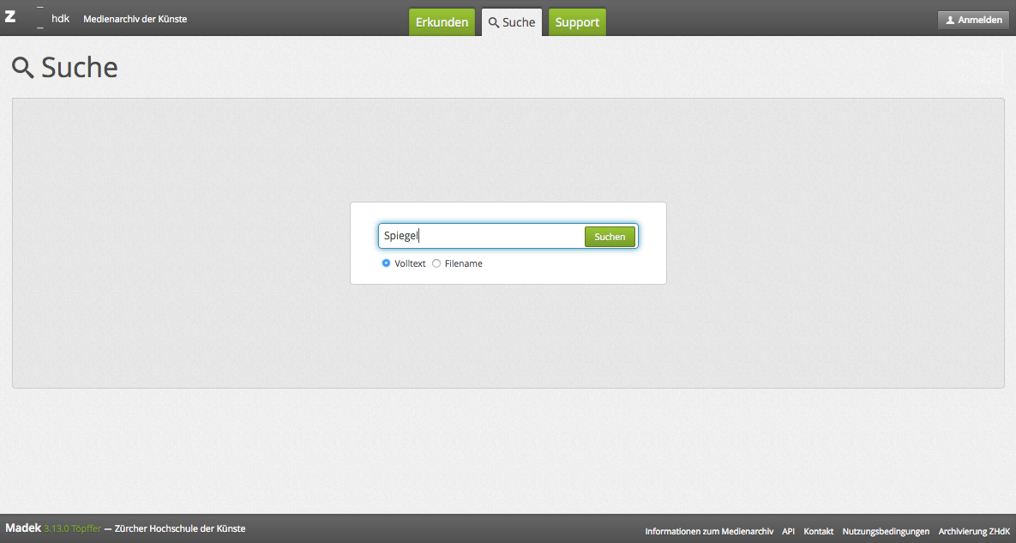1016x543 pixels.
Task: Open Informationen zum Medienarchiv link
Action: (x=709, y=532)
